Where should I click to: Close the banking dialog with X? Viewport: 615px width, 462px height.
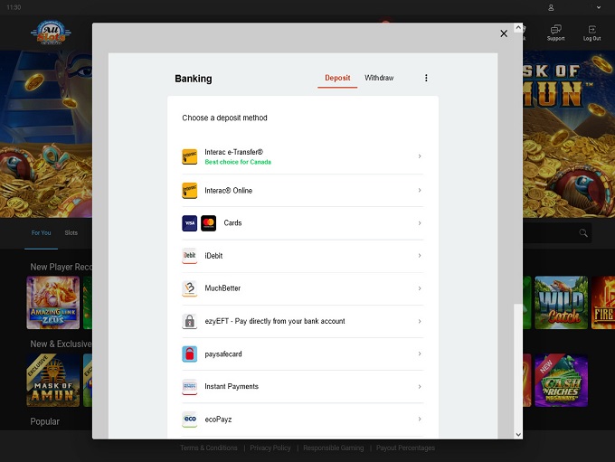click(x=504, y=33)
